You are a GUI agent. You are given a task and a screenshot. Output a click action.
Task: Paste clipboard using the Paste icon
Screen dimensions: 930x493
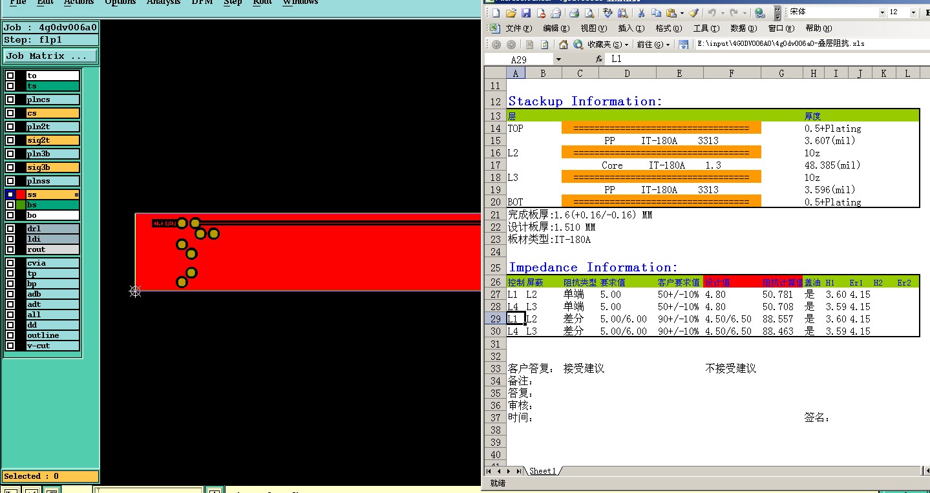(671, 13)
